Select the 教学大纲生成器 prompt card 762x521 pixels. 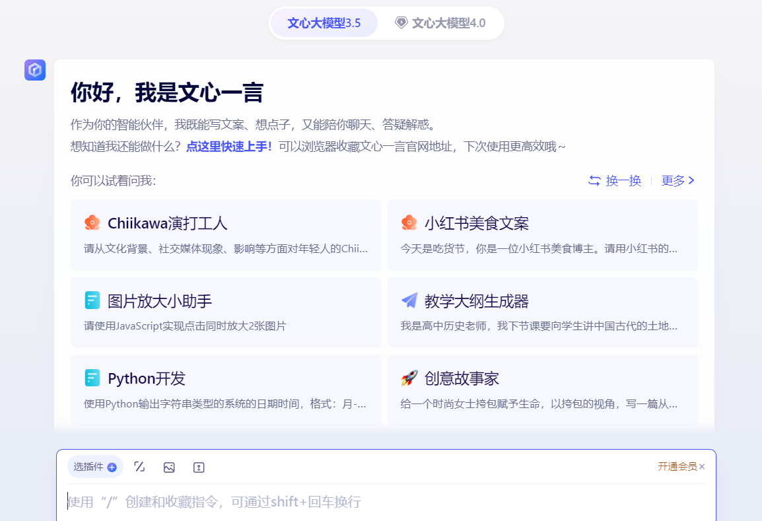coord(542,312)
